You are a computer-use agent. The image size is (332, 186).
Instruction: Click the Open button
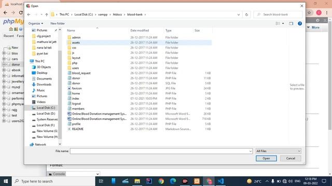pyautogui.click(x=266, y=159)
